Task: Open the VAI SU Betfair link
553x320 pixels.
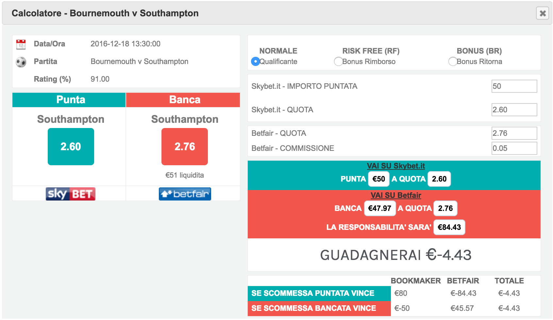Action: click(x=396, y=195)
